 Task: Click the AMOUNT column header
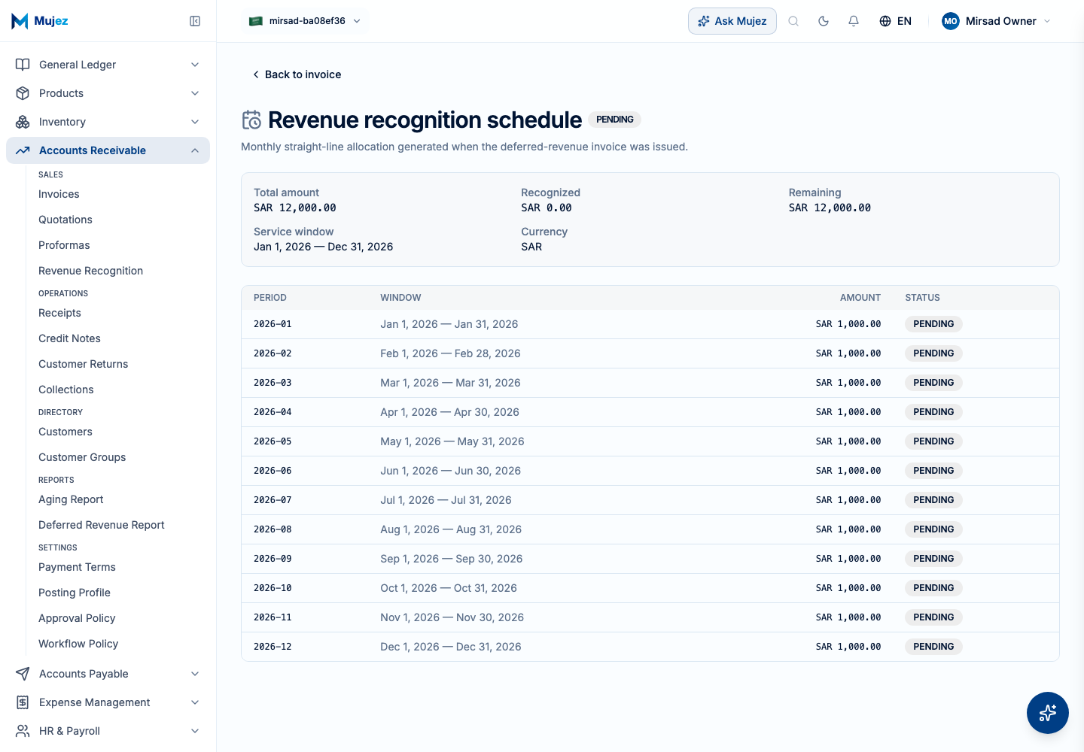pos(860,298)
